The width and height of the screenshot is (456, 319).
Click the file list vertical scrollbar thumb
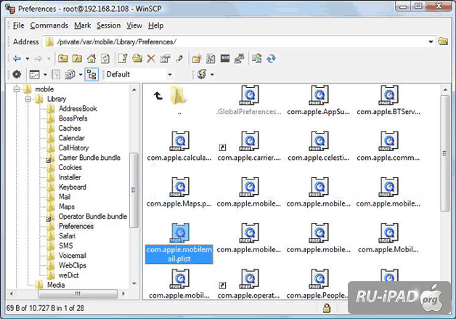(444, 153)
